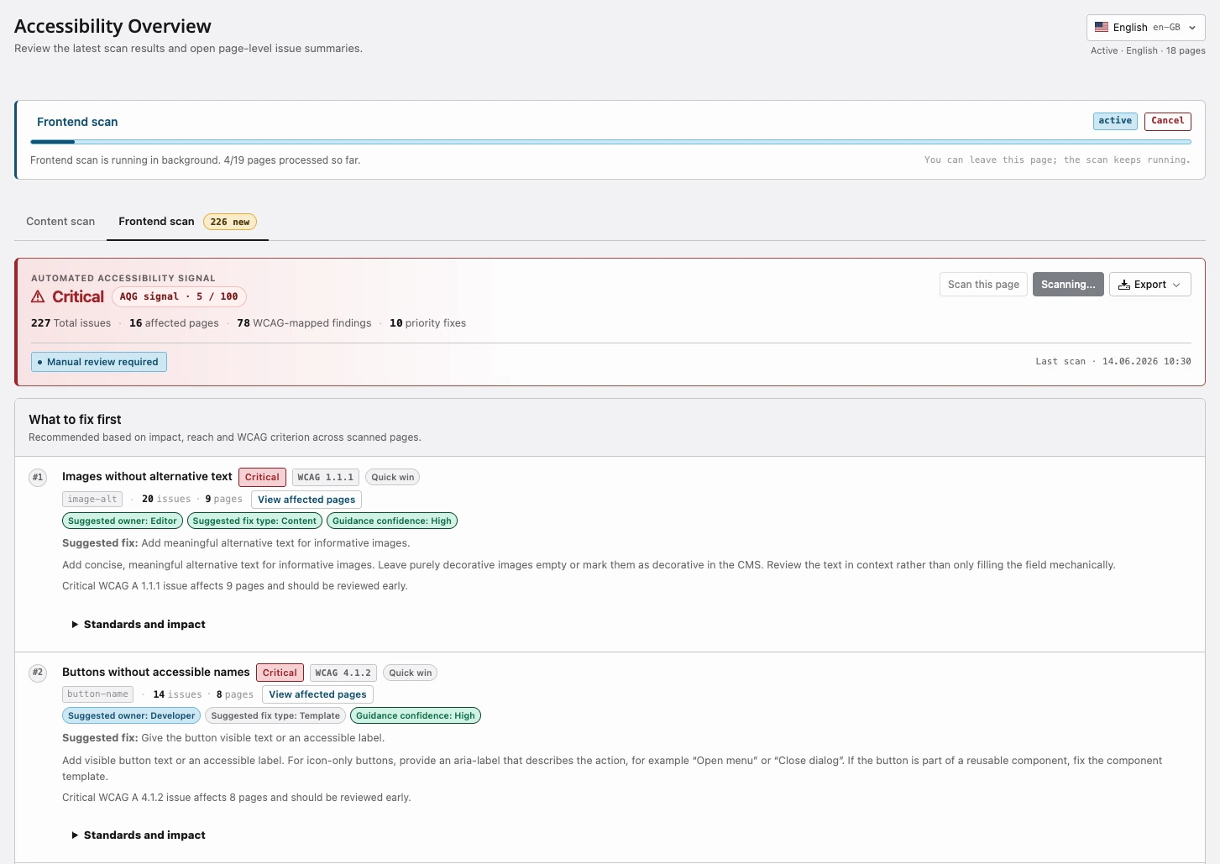Click Suggested owner: Developer tag
This screenshot has width=1220, height=864.
click(x=131, y=715)
